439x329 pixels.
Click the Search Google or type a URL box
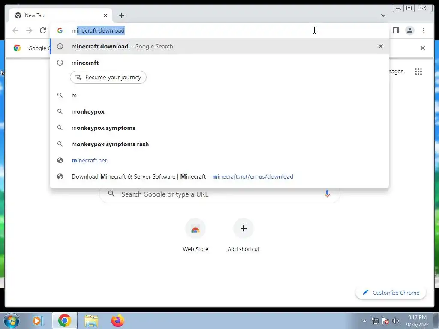tap(220, 194)
